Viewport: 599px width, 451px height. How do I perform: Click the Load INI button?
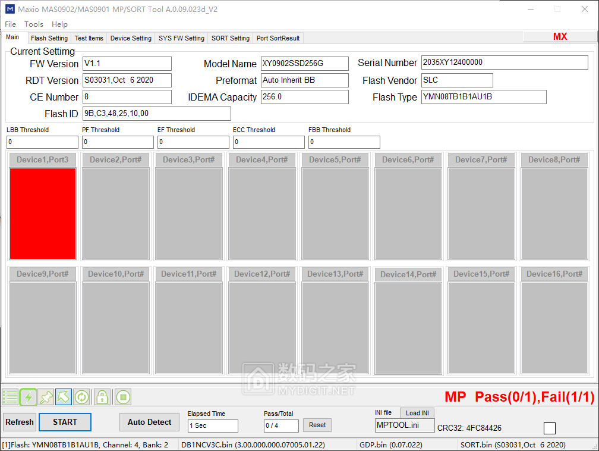[x=417, y=413]
